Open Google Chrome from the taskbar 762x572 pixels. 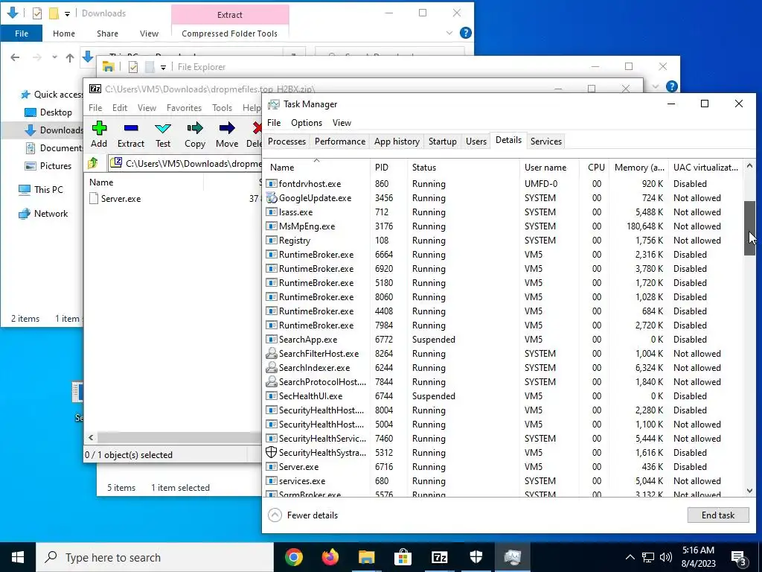293,557
